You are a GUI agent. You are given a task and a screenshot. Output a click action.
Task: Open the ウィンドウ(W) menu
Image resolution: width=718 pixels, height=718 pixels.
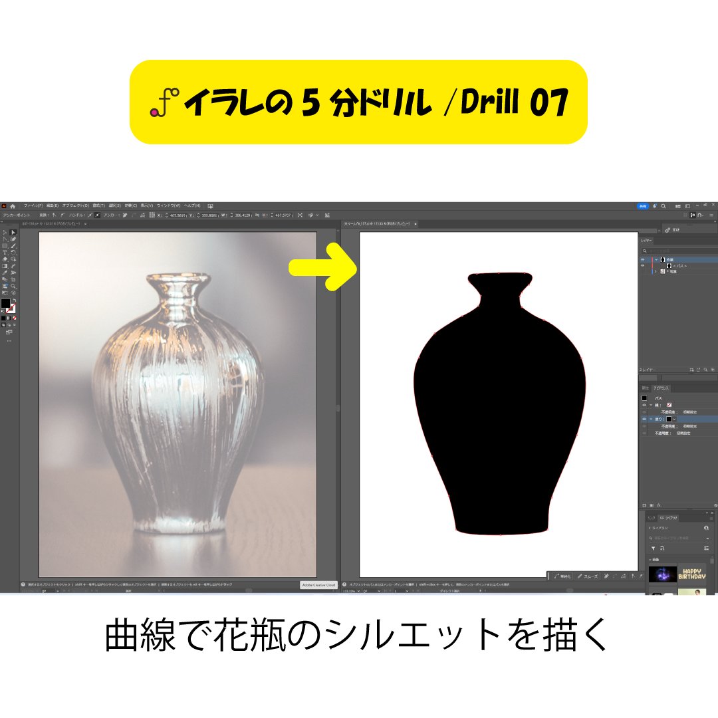tap(168, 206)
